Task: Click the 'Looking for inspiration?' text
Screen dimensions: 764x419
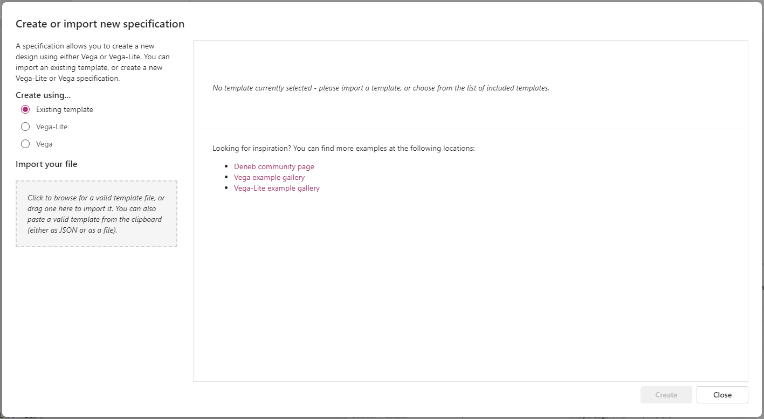Action: click(x=343, y=148)
